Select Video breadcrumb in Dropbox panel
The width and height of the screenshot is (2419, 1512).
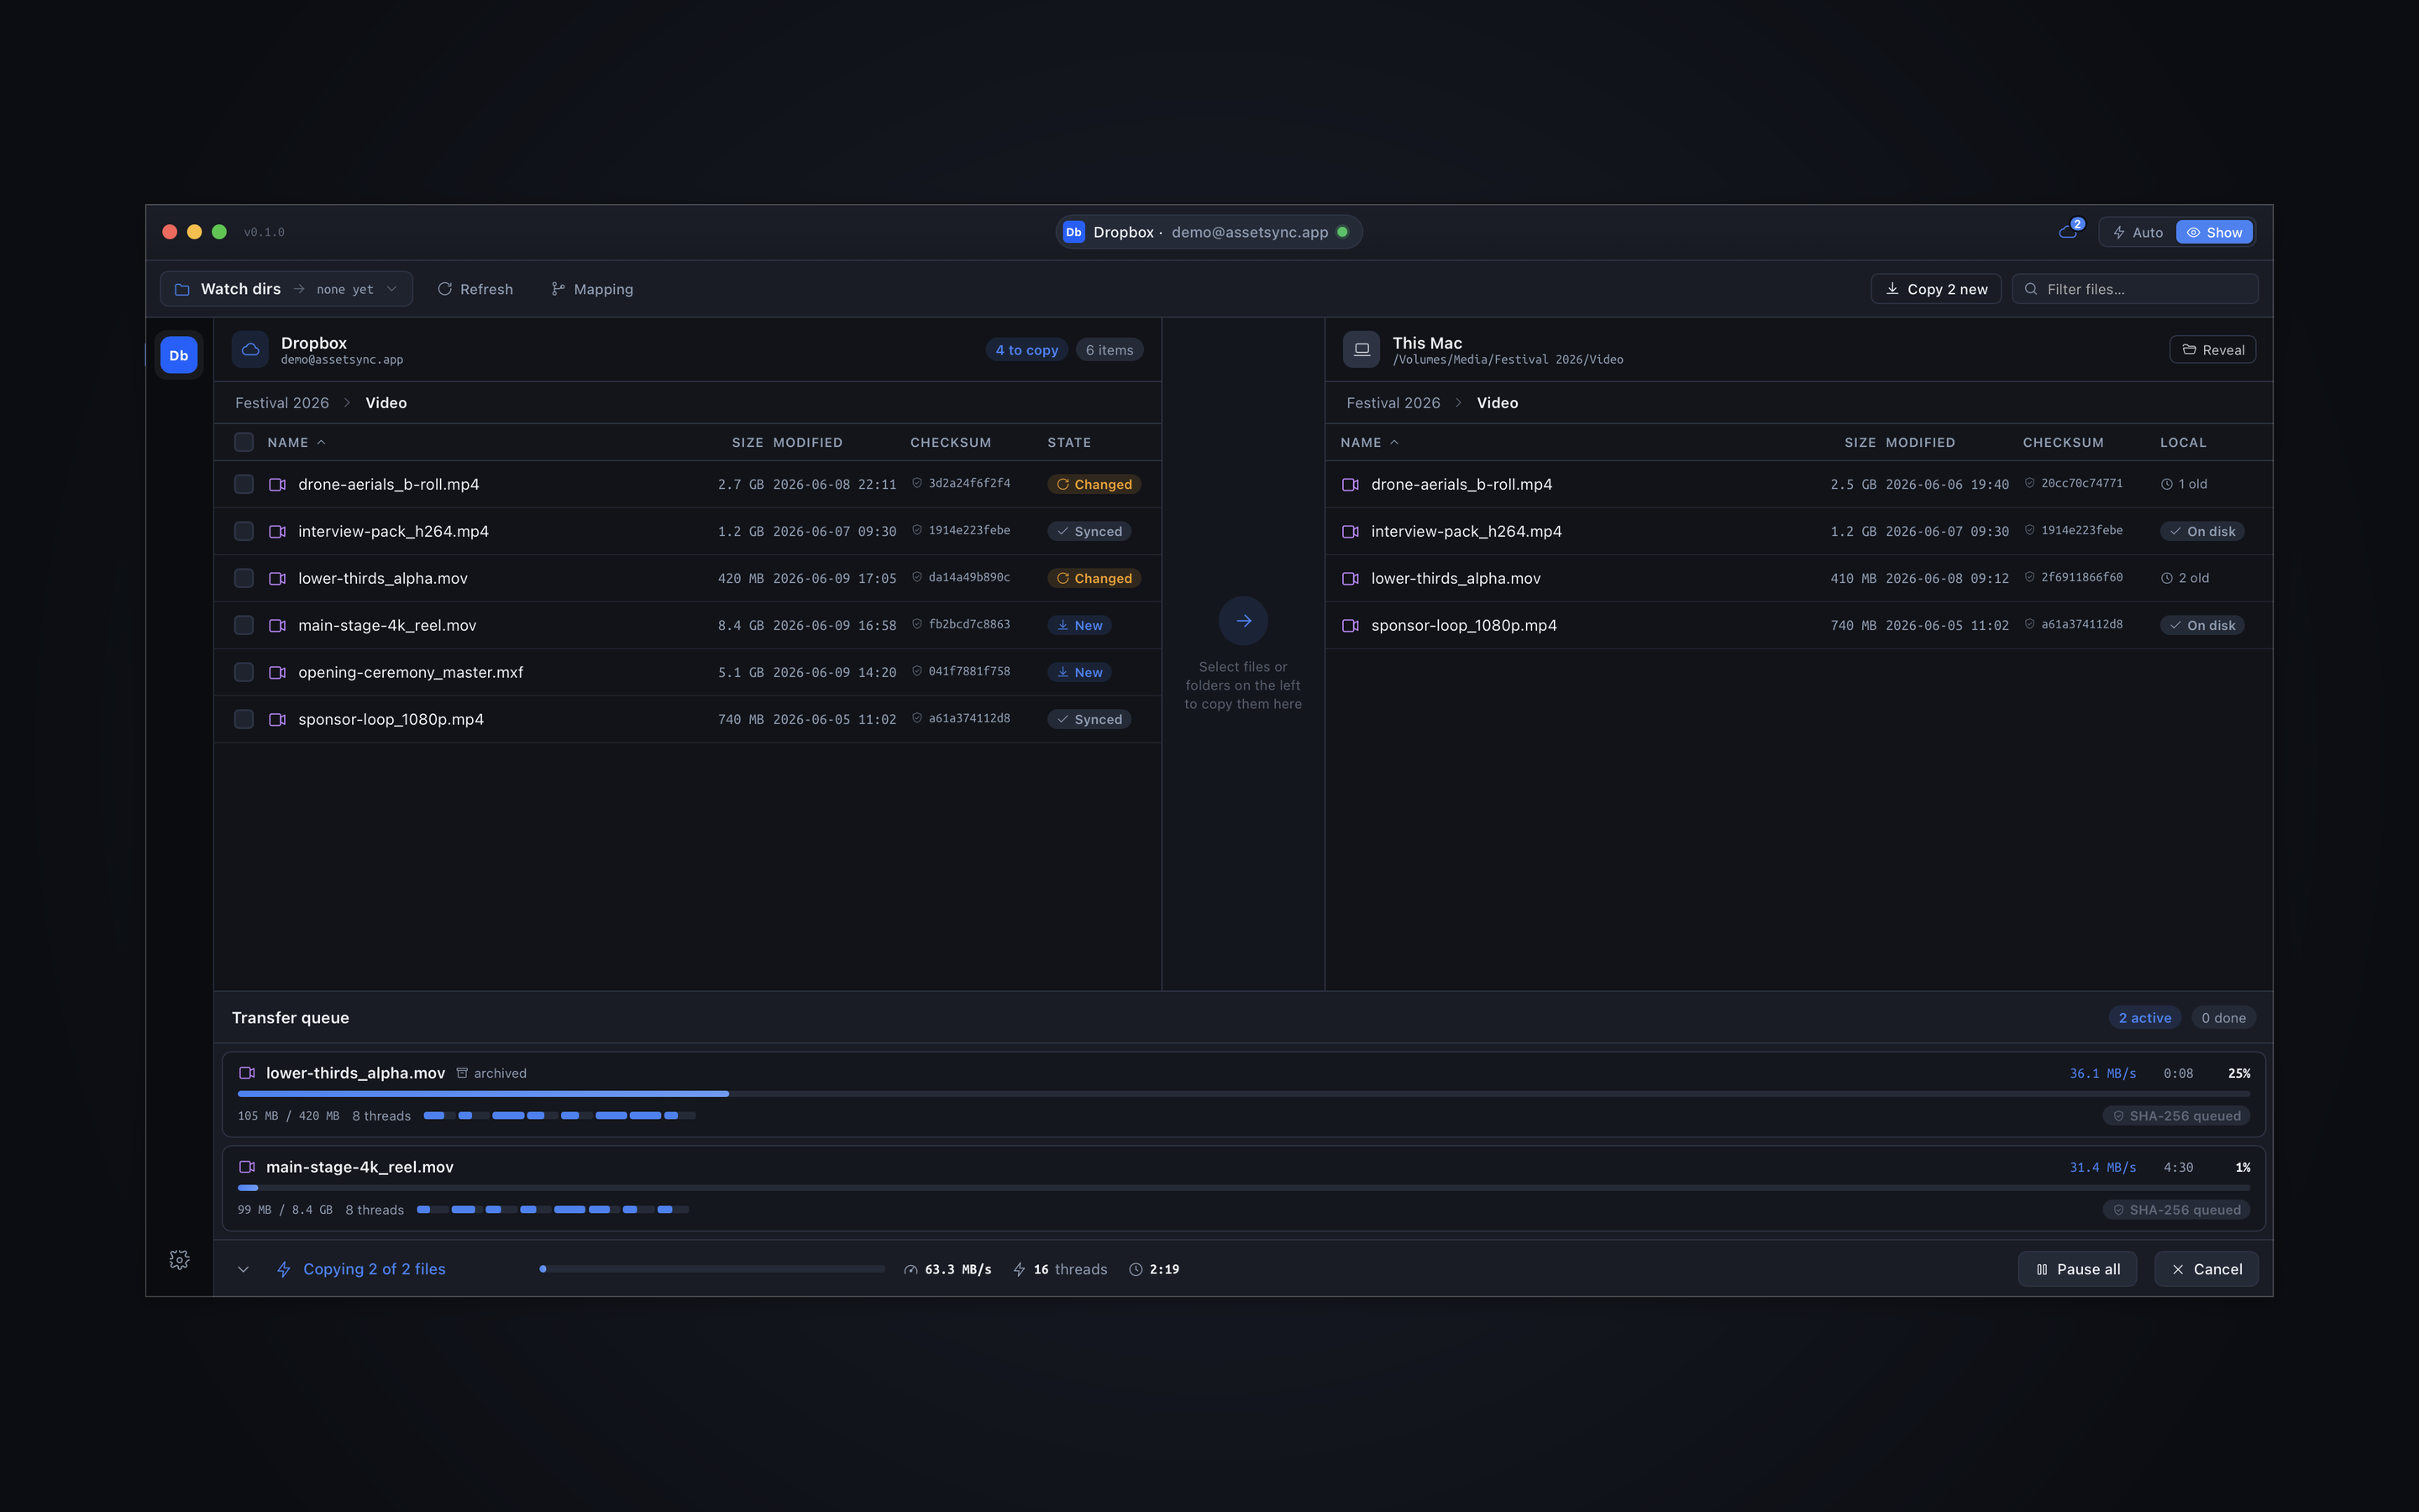click(386, 403)
